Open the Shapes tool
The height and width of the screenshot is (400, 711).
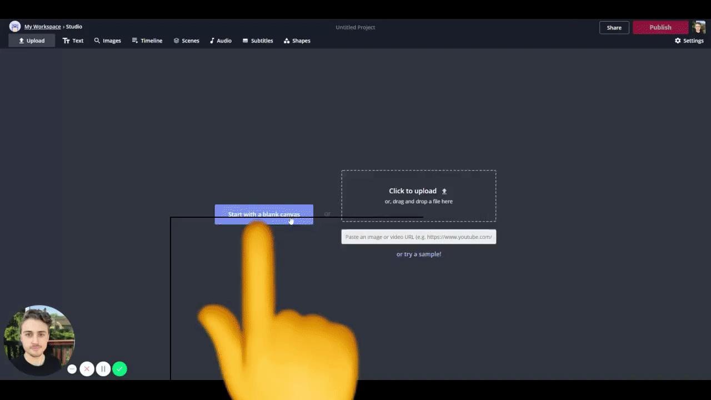(x=297, y=41)
